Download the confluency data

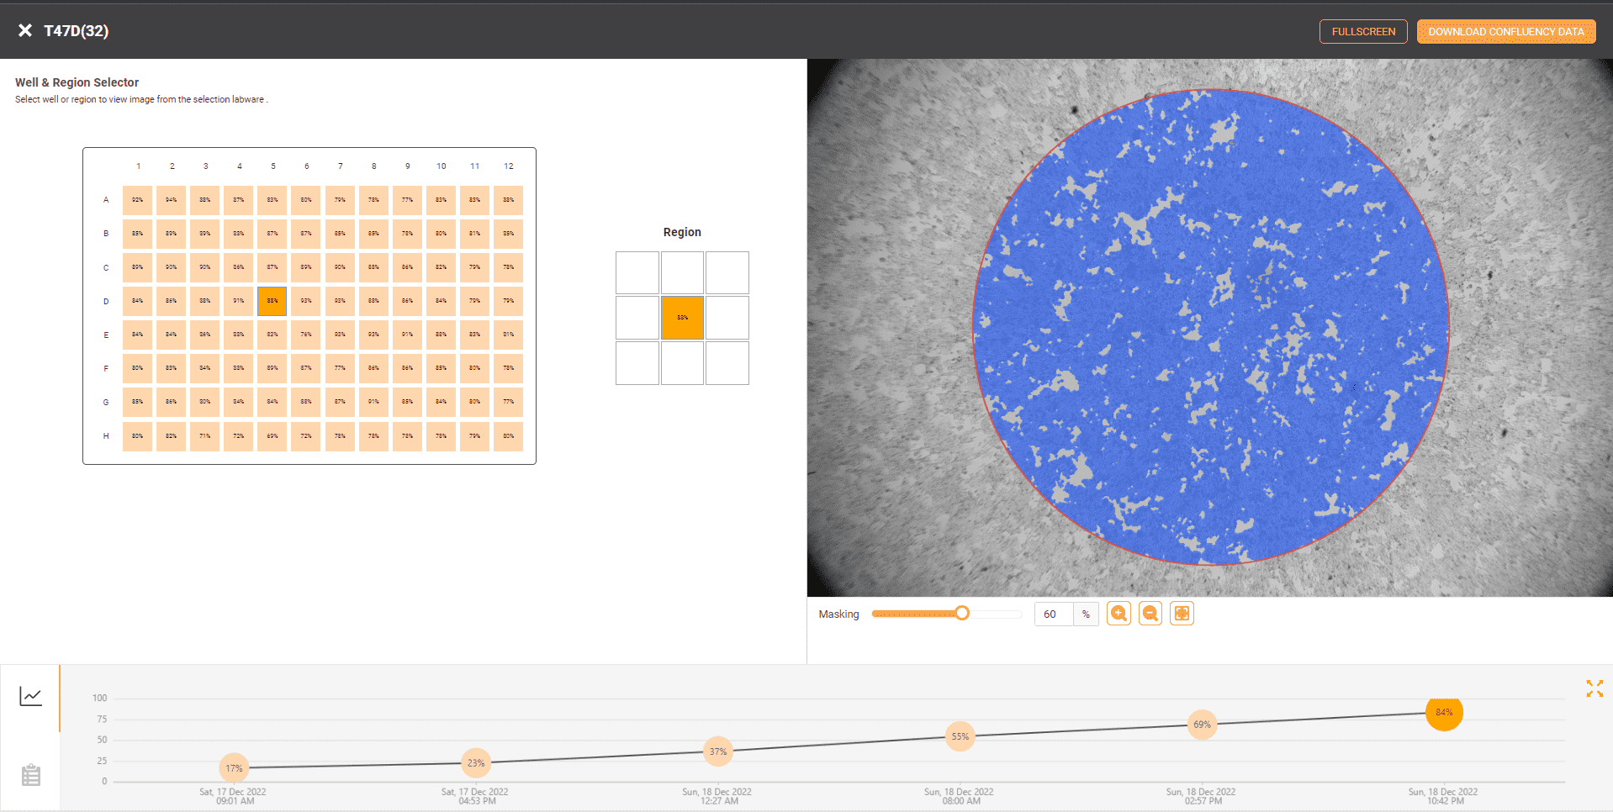pyautogui.click(x=1505, y=32)
